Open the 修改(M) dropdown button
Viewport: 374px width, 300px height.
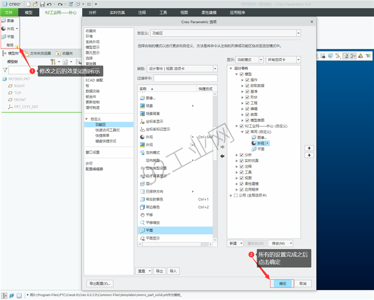280,244
